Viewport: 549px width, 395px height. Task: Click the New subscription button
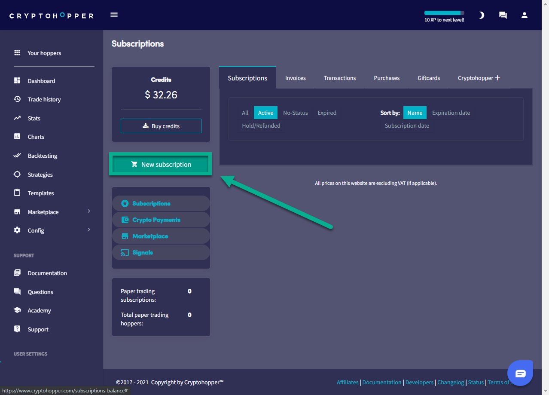click(161, 164)
